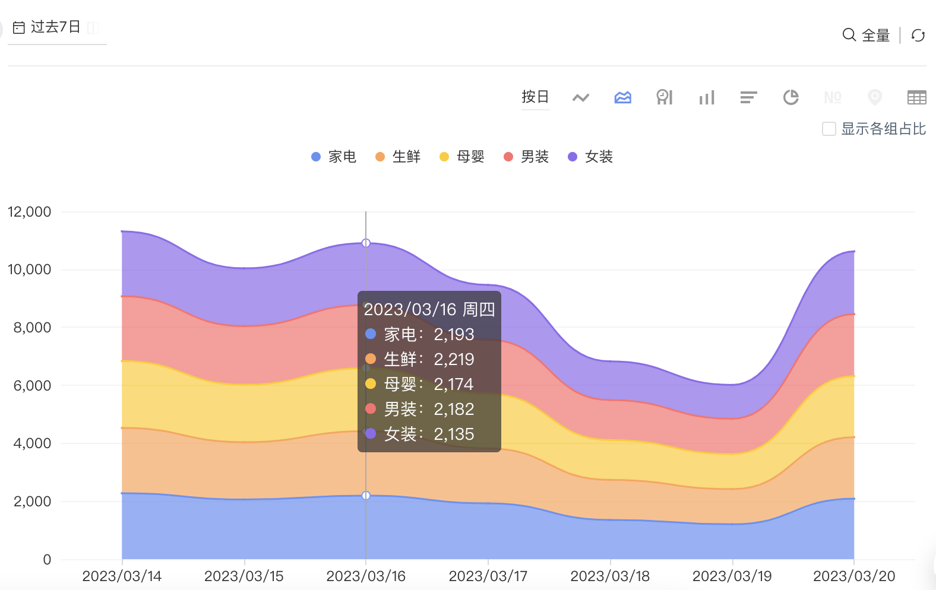
Task: Click the 2023/03/19 x-axis label
Action: point(732,576)
